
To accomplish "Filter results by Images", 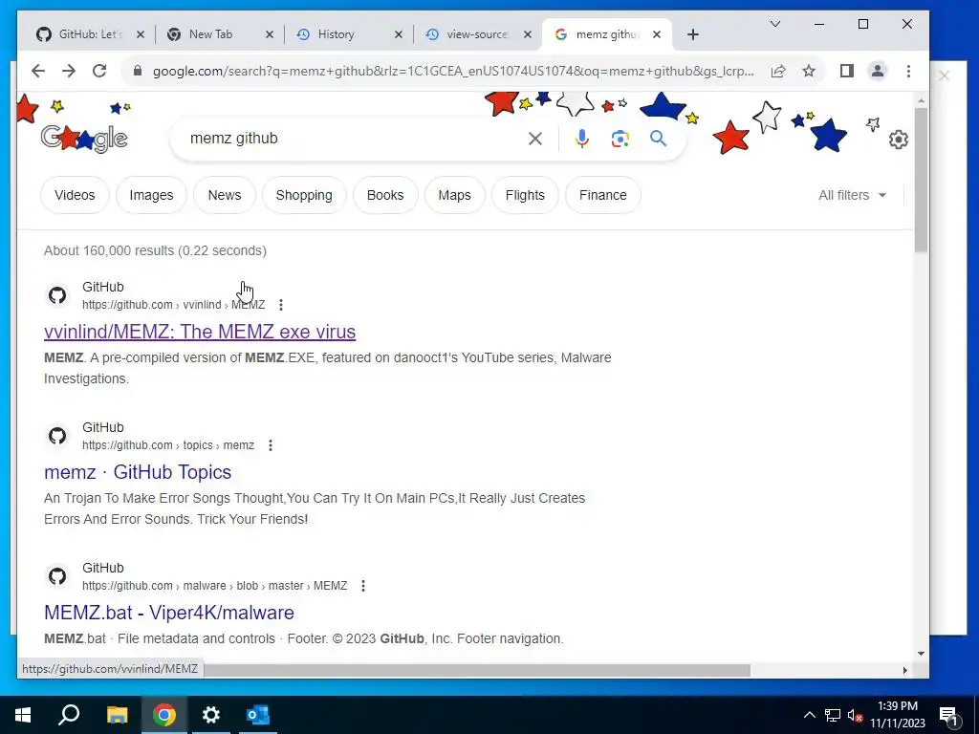I will point(151,195).
